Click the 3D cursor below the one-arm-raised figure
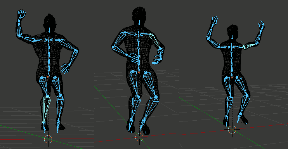The height and width of the screenshot is (149, 288). (48, 139)
